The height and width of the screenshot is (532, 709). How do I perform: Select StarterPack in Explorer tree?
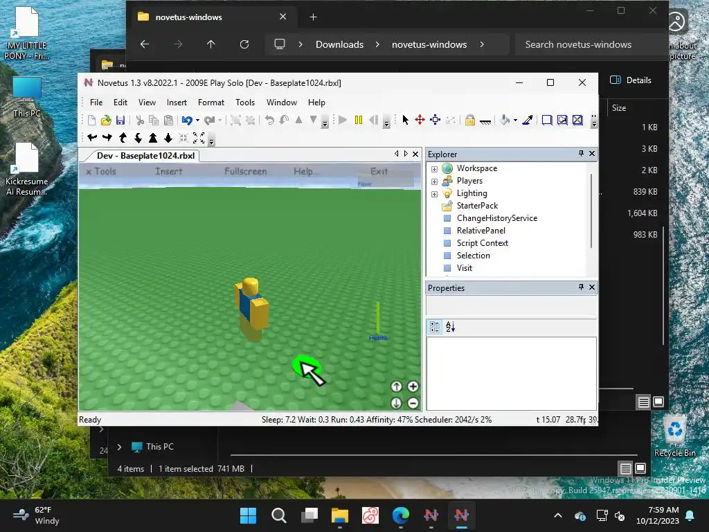477,205
